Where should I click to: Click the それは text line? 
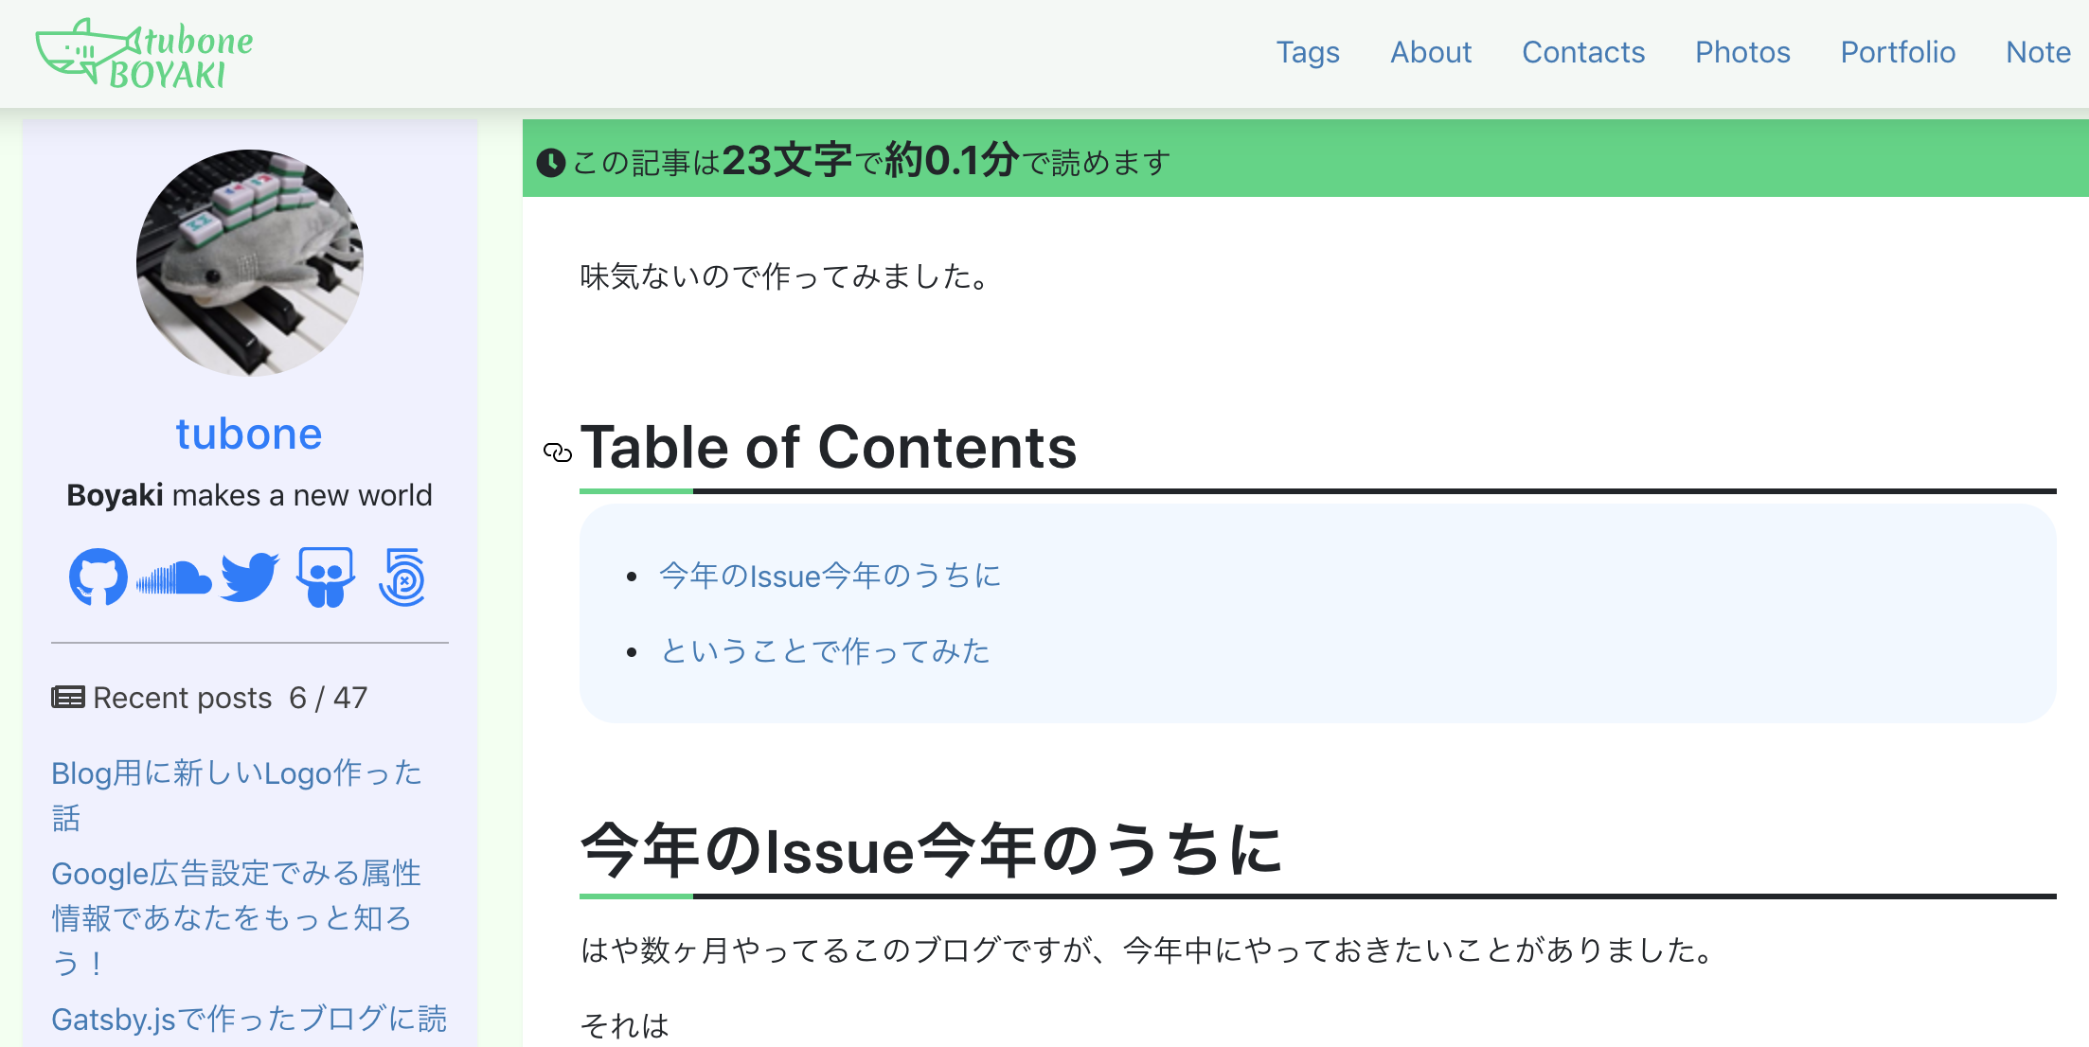point(625,1025)
